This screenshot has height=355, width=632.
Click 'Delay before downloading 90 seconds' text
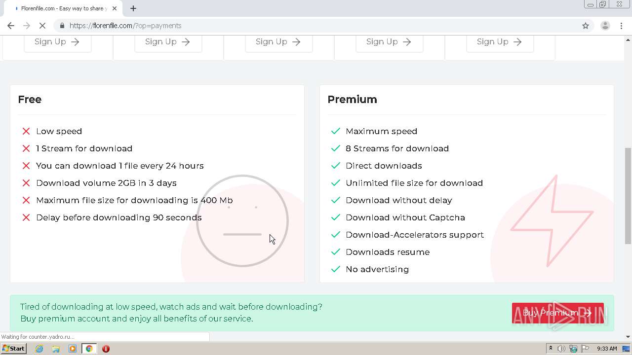pos(118,217)
